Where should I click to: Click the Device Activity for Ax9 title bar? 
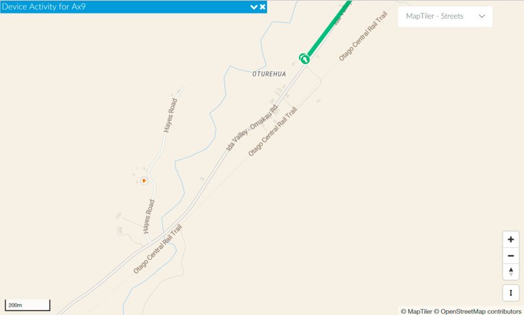133,6
